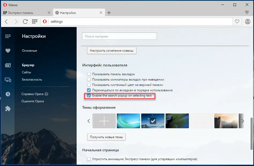Open synced devices sidebar icon

tap(8, 80)
